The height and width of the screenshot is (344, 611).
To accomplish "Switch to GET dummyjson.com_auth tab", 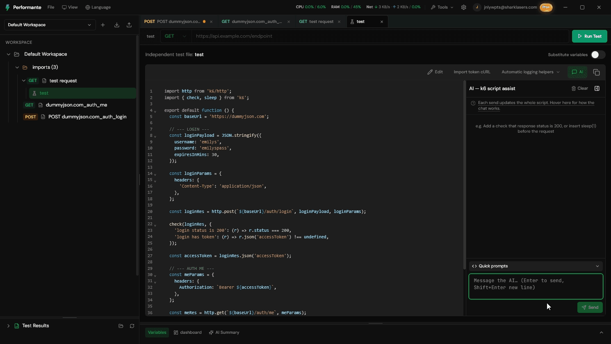I will pos(252,22).
